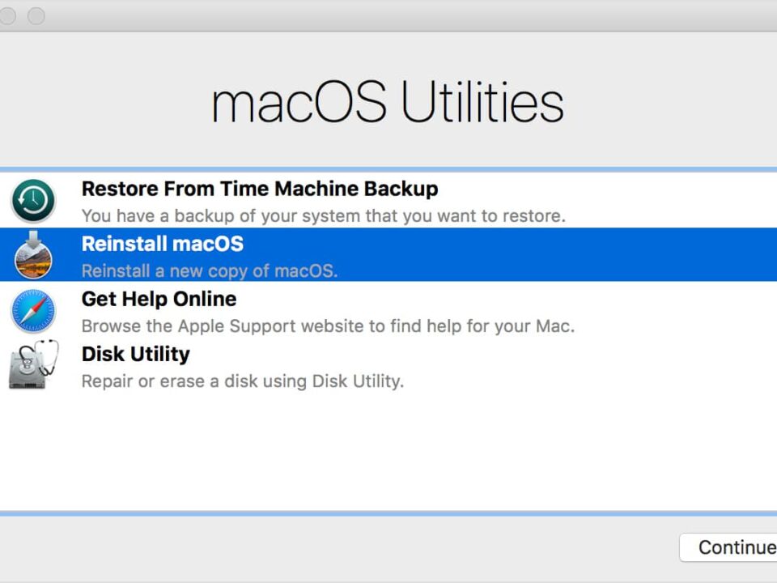
Task: Click the Apple Support website description text
Action: pos(328,326)
